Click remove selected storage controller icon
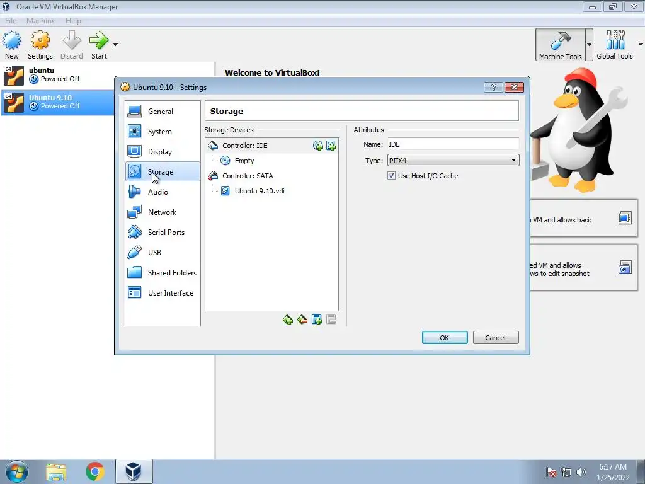 point(302,320)
